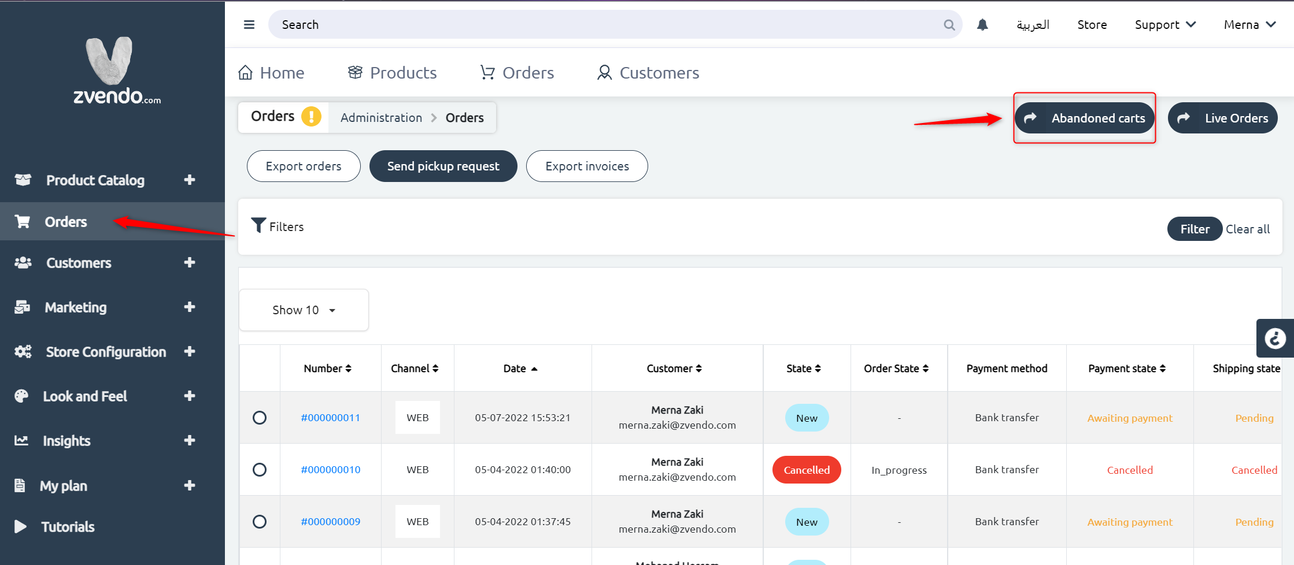Select radio button for order #000000011
This screenshot has width=1294, height=565.
point(260,418)
